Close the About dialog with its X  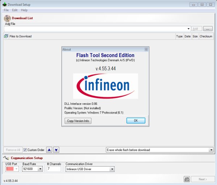pyautogui.click(x=146, y=50)
